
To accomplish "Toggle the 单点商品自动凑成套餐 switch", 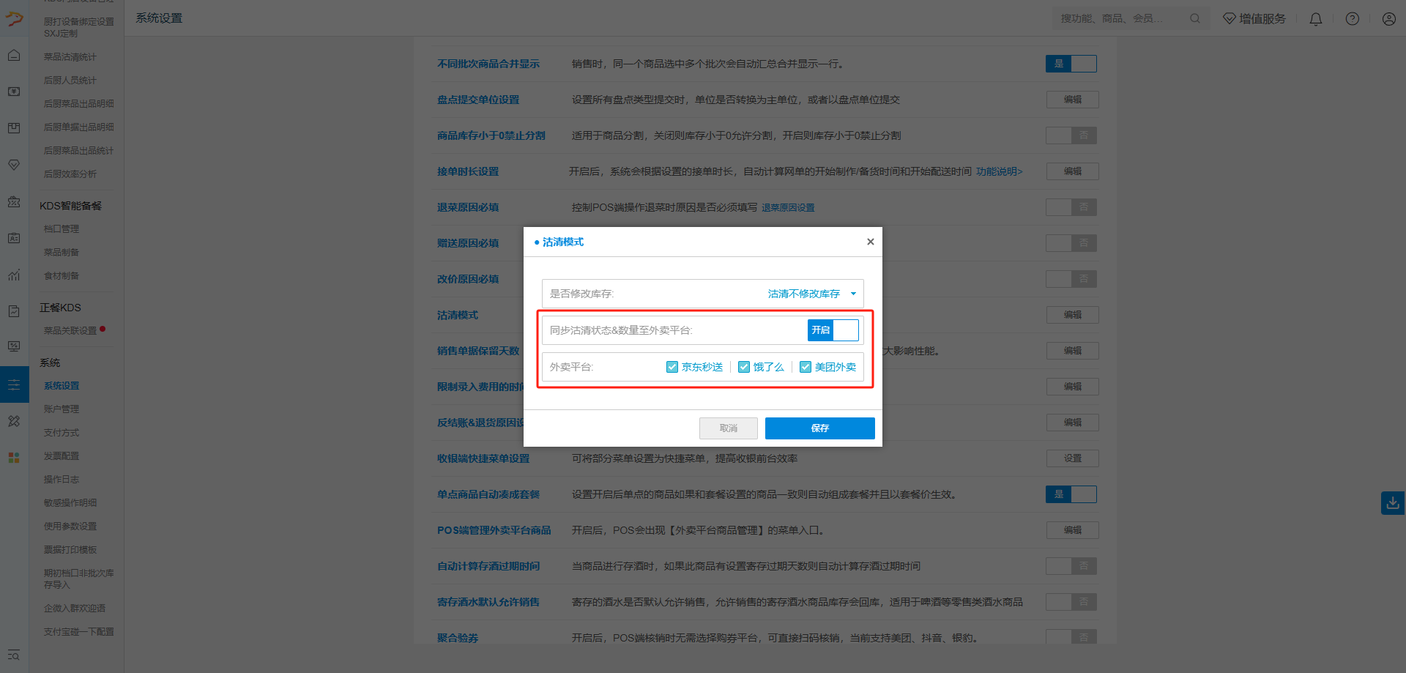I will [x=1071, y=494].
